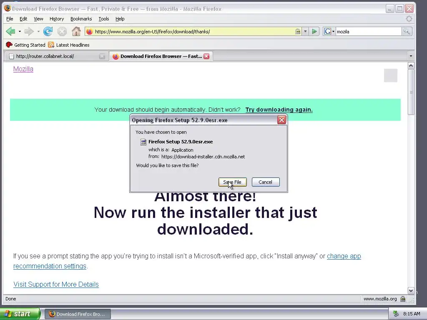The width and height of the screenshot is (427, 320).
Task: Open the View menu
Action: (x=38, y=19)
